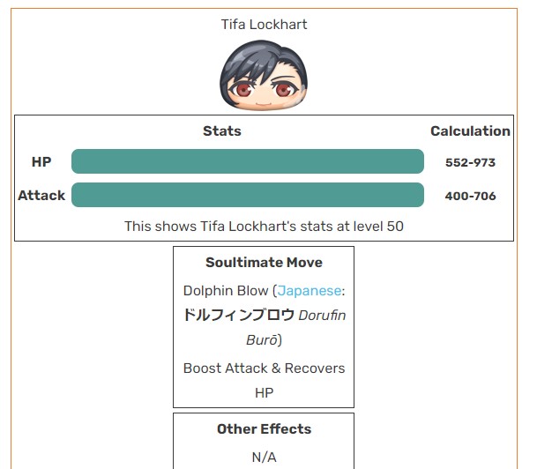Screen dimensions: 537x469
Task: Click the level 50 stats caption
Action: (x=264, y=227)
